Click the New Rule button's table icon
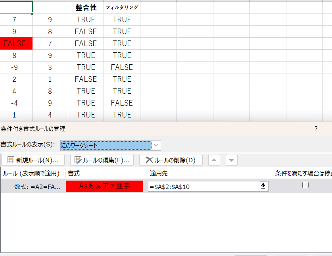Screen dimensions: 332x256 11,160
